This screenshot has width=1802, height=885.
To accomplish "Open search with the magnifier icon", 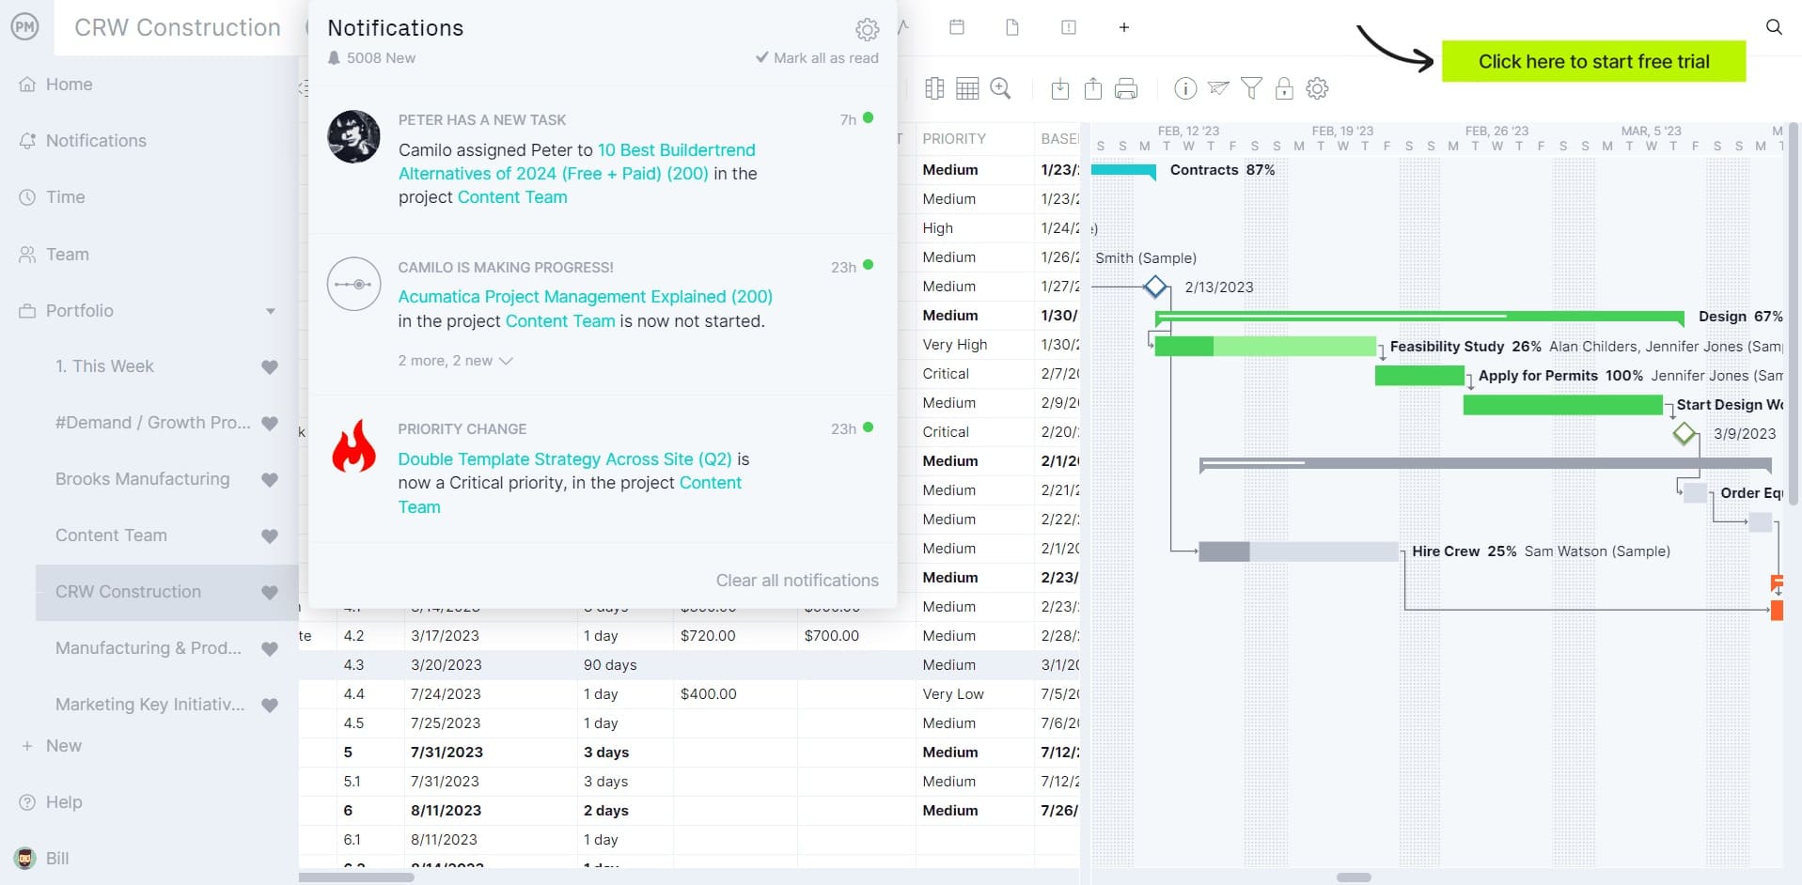I will [1773, 27].
